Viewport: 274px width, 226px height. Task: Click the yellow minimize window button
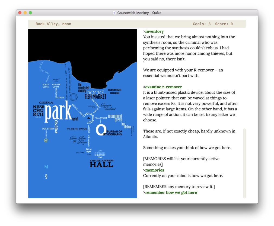tap(25, 13)
